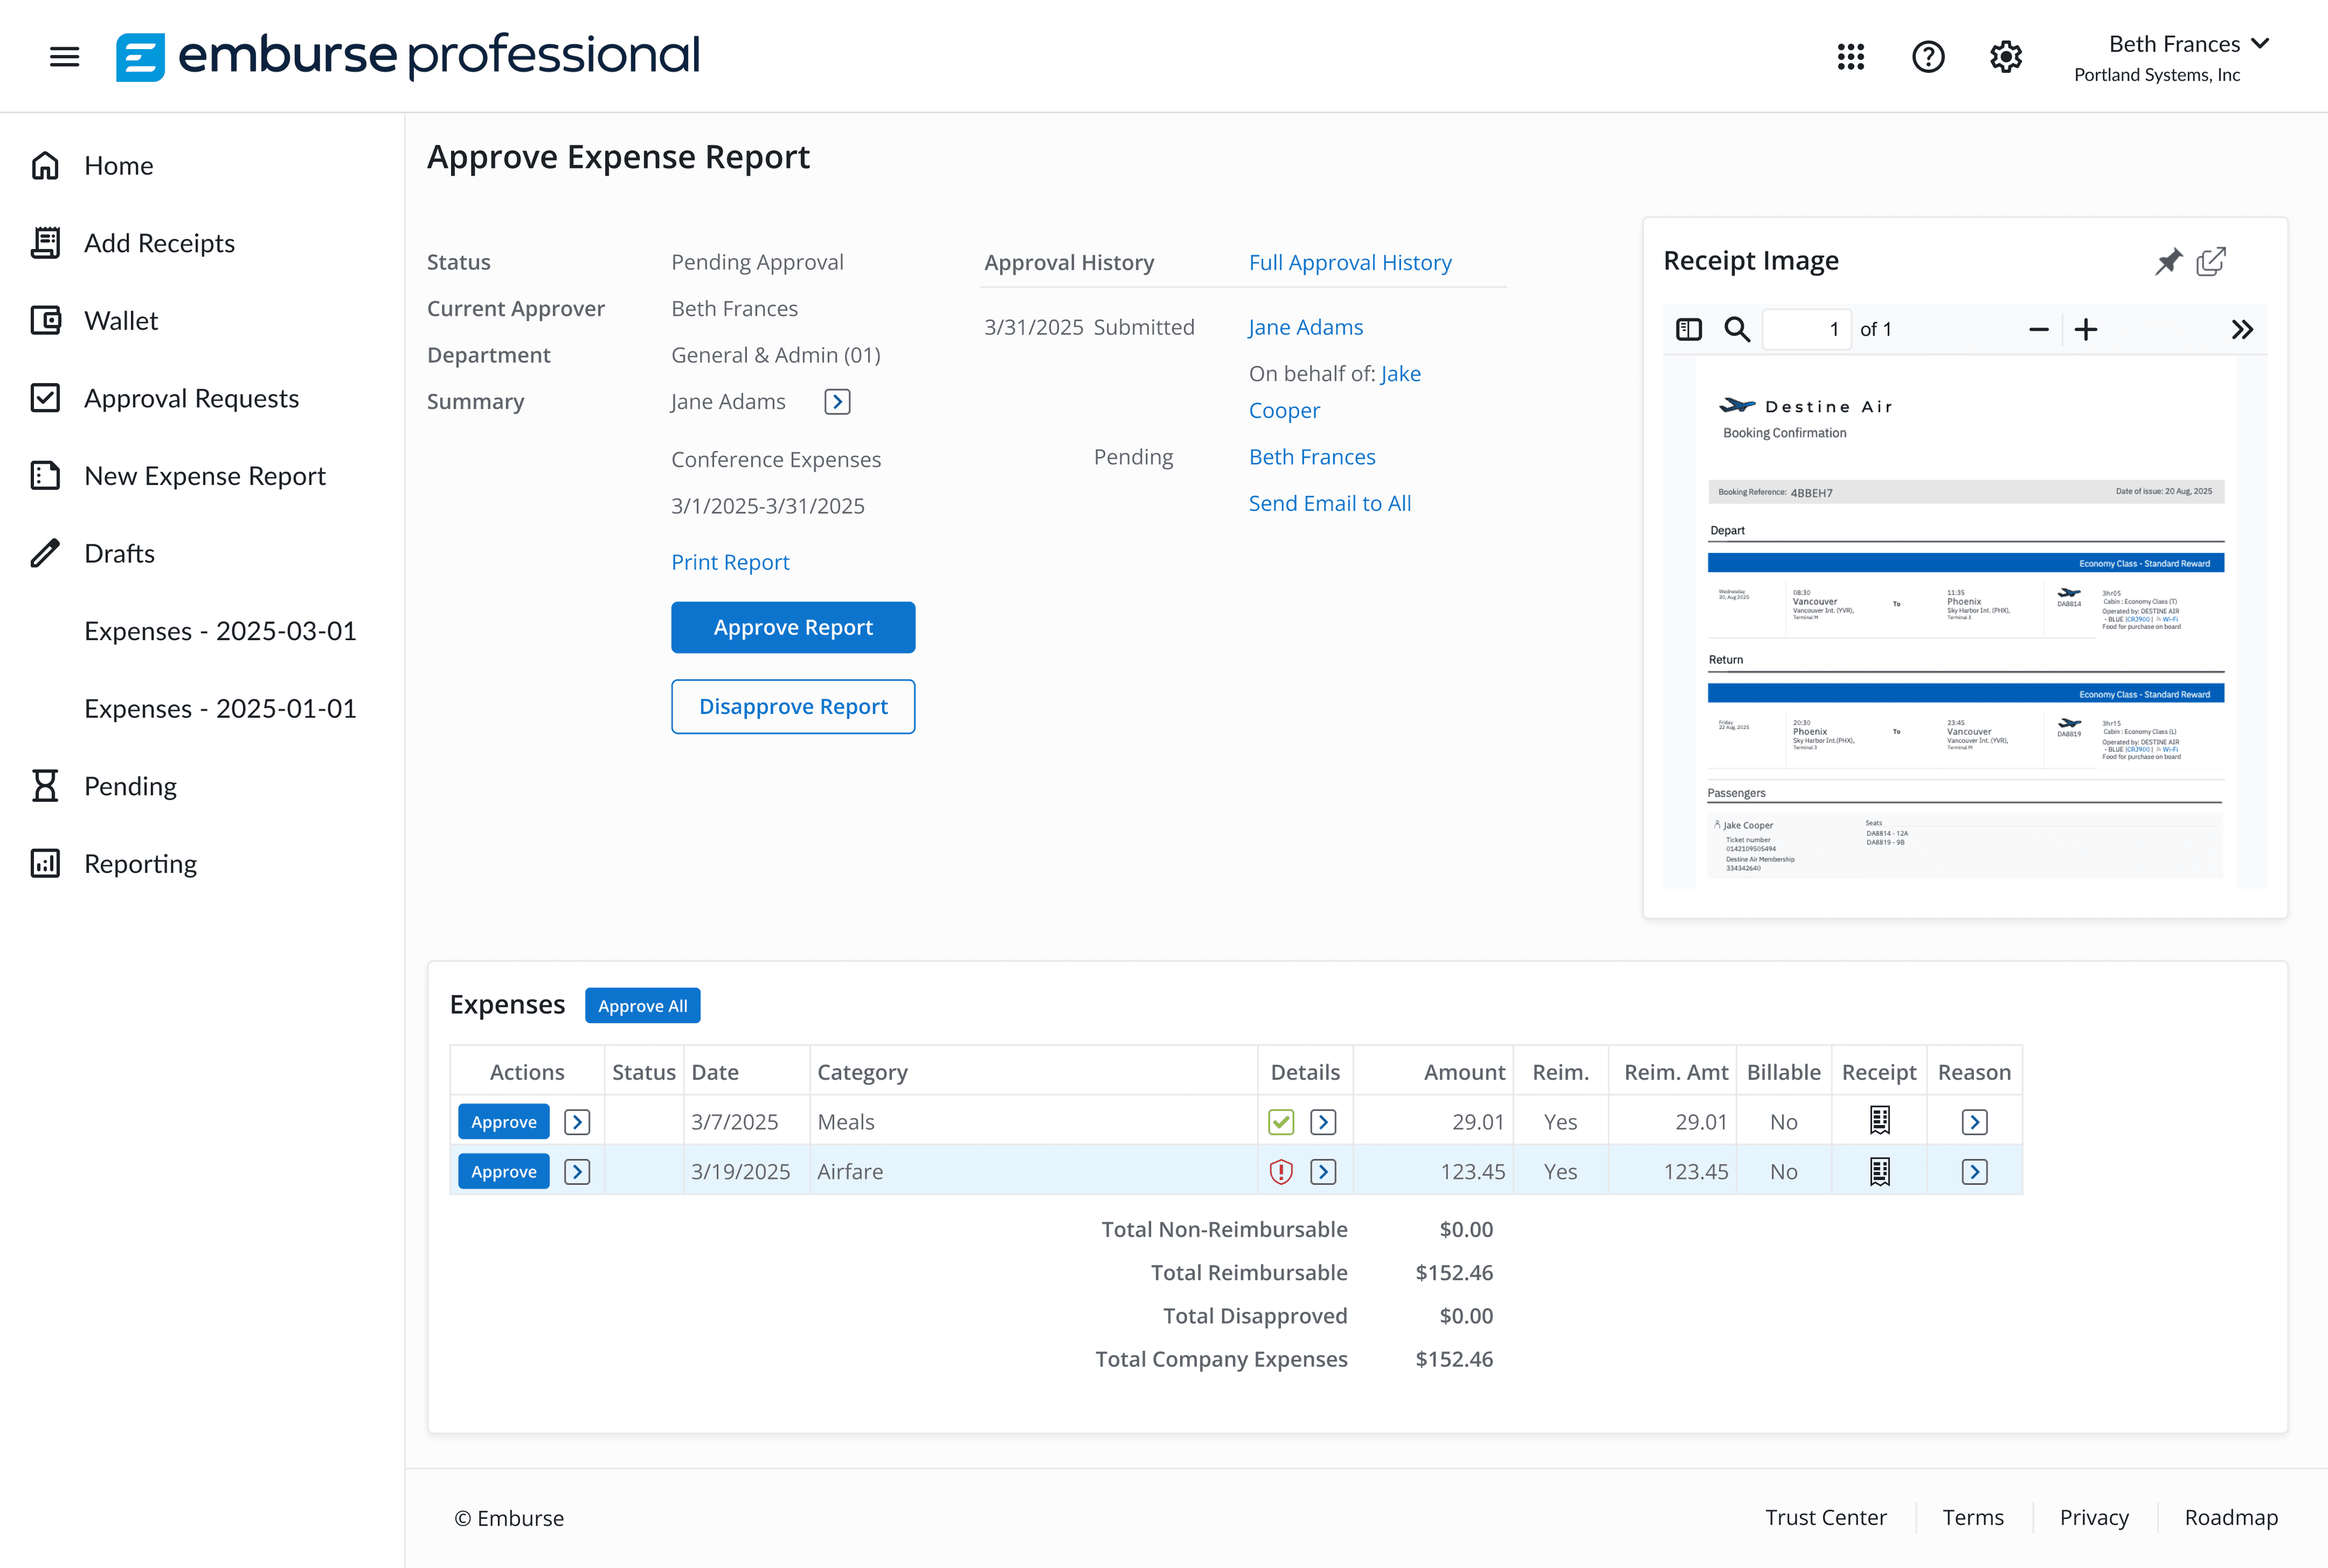Go to Reporting in the sidebar
Image resolution: width=2328 pixels, height=1568 pixels.
(140, 864)
